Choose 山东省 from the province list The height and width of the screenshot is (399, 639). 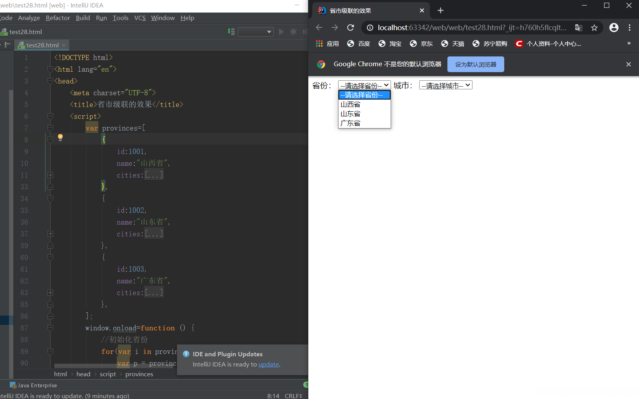point(364,114)
